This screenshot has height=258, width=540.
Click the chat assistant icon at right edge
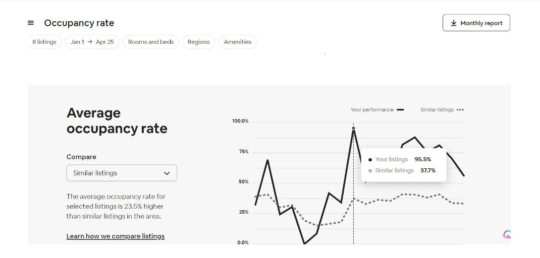click(507, 235)
